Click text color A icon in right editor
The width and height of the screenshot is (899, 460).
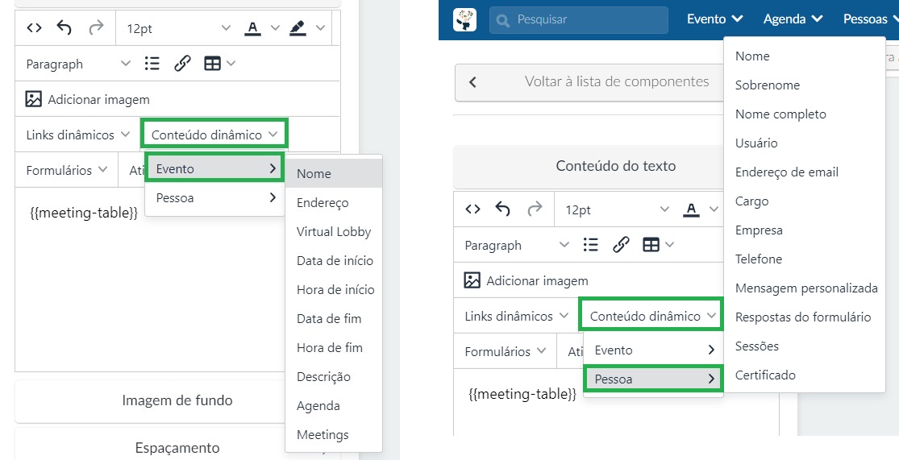[x=692, y=209]
